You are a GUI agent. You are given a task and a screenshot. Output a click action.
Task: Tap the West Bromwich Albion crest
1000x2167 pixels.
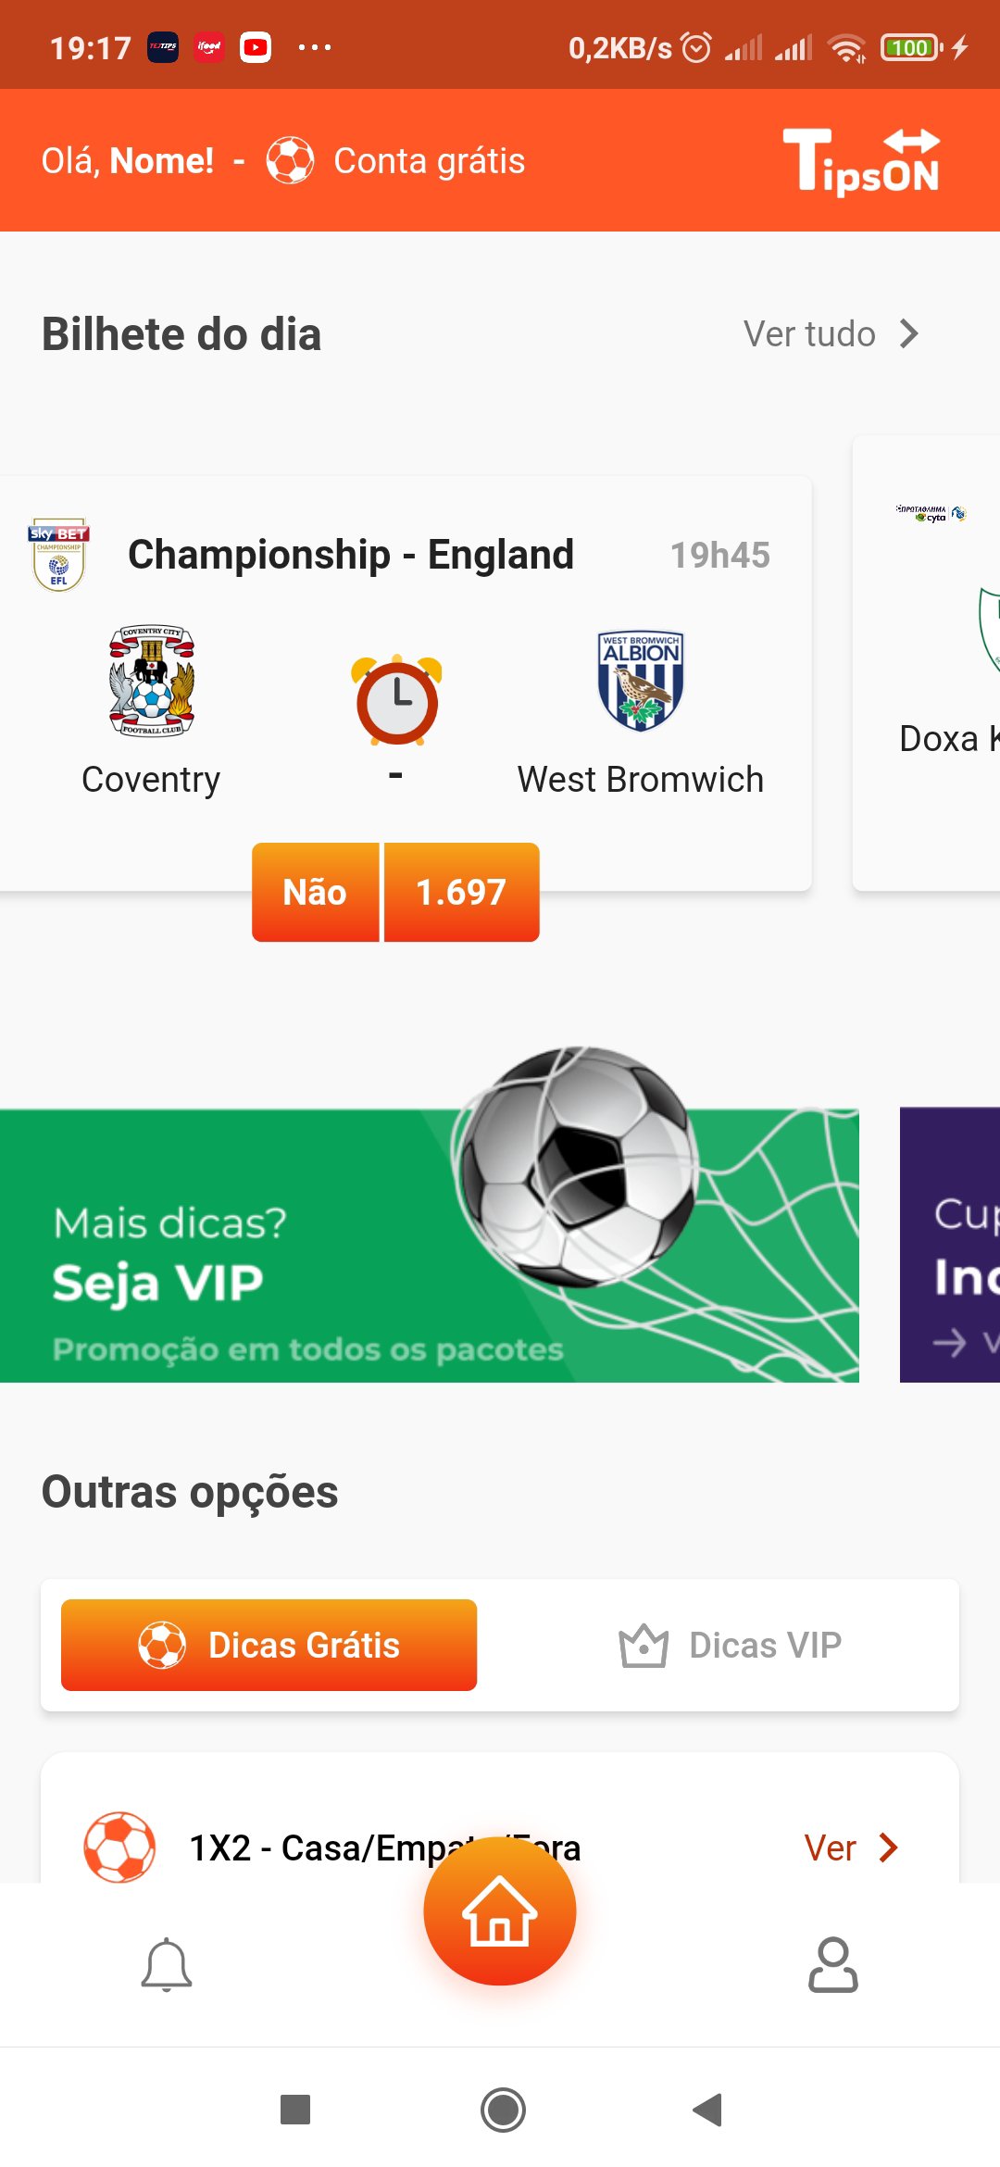641,682
